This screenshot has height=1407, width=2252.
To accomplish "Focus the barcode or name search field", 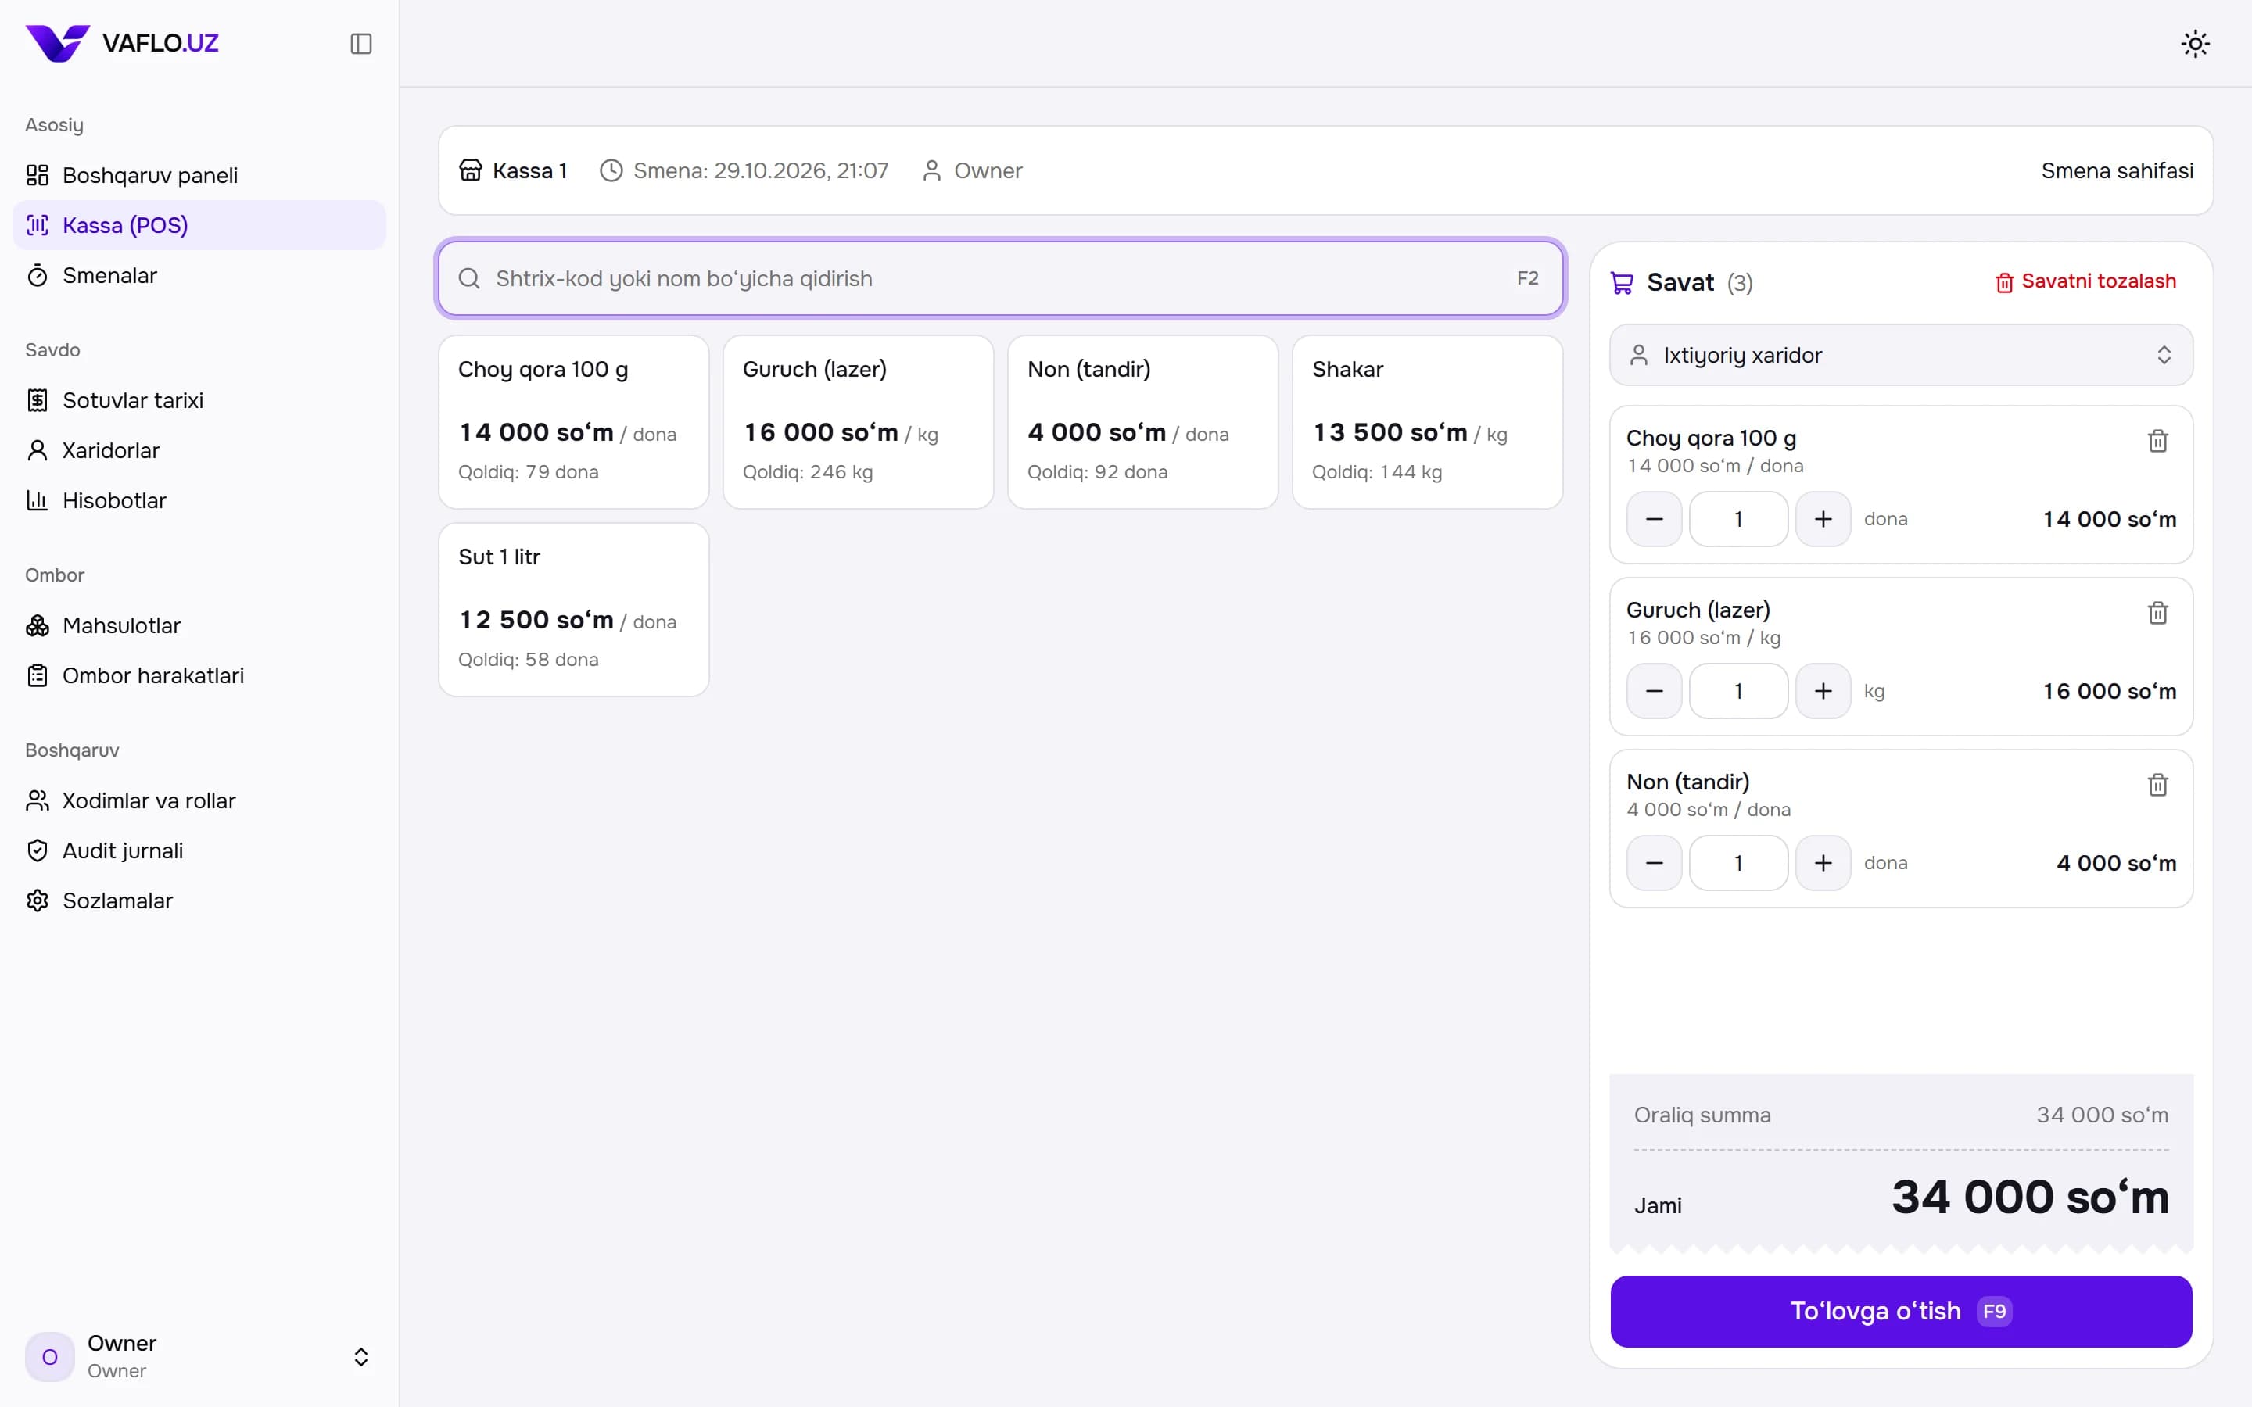I will [1000, 279].
